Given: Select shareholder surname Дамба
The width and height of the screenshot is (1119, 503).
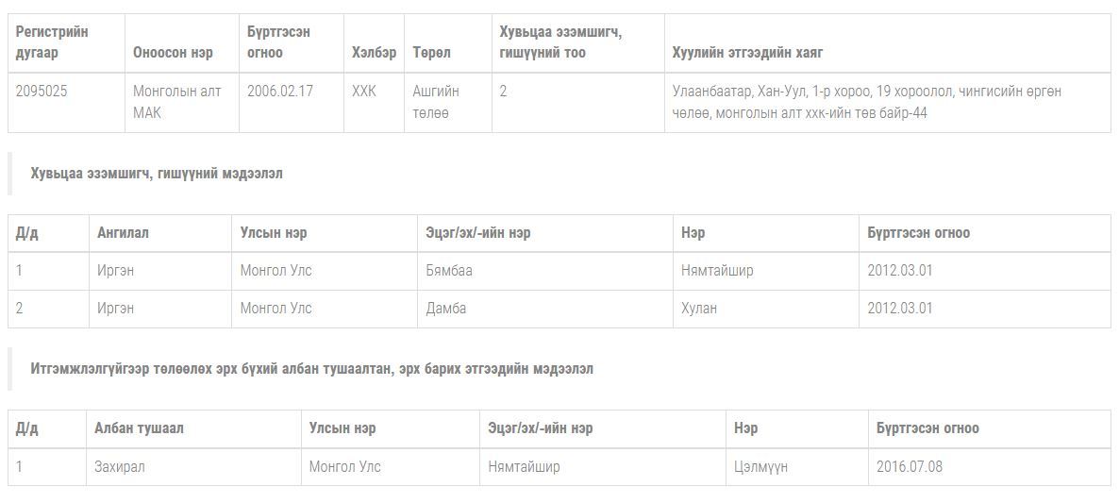Looking at the screenshot, I should [446, 309].
